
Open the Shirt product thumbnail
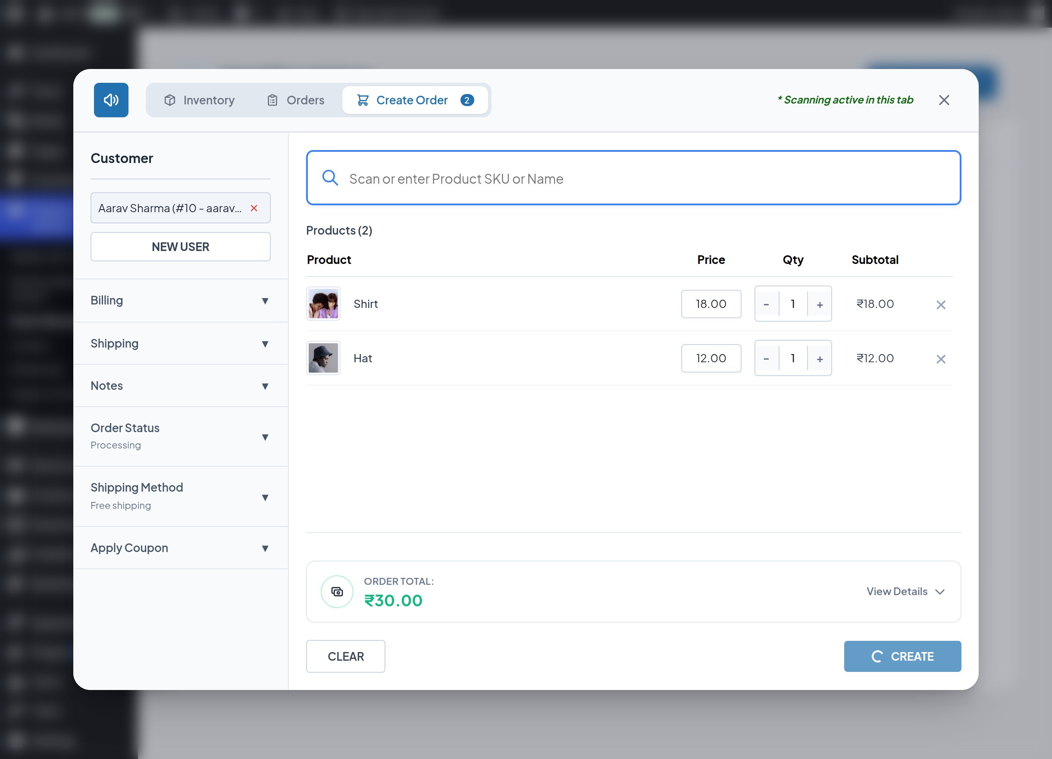[323, 304]
